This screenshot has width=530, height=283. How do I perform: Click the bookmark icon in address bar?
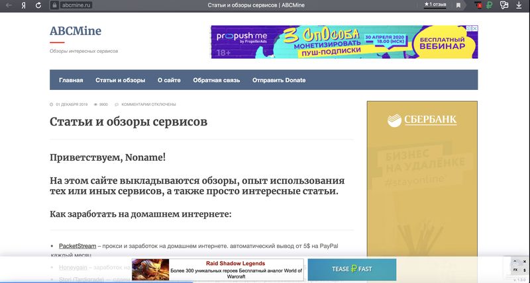point(458,5)
